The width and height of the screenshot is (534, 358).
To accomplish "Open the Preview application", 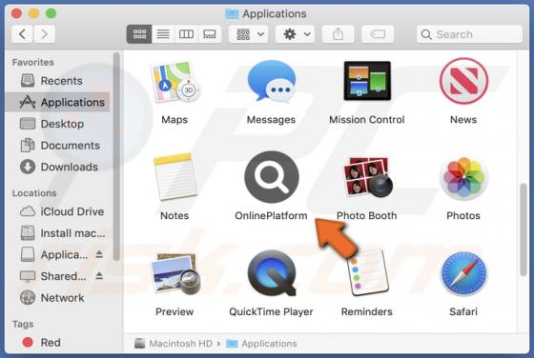I will click(x=175, y=274).
